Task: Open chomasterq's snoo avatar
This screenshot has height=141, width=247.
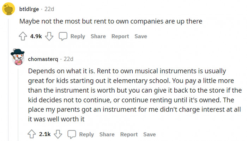Action: point(17,58)
